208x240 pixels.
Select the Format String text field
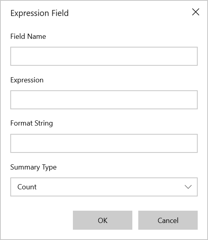pyautogui.click(x=104, y=143)
